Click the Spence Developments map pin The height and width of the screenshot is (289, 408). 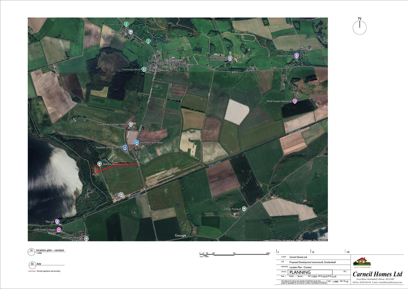coord(99,164)
